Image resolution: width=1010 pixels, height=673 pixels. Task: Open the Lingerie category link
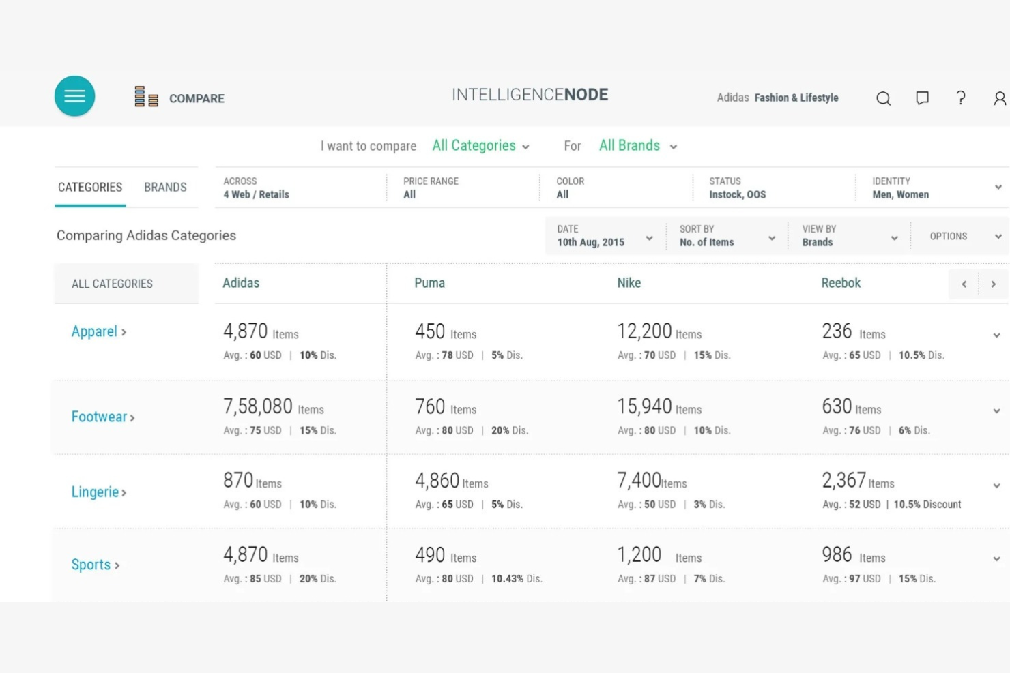click(96, 492)
